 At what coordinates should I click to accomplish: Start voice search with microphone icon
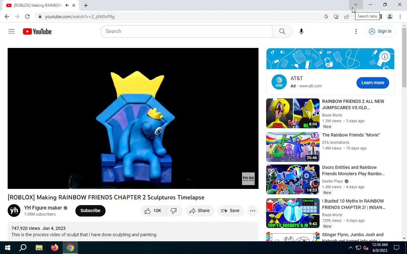pyautogui.click(x=301, y=31)
